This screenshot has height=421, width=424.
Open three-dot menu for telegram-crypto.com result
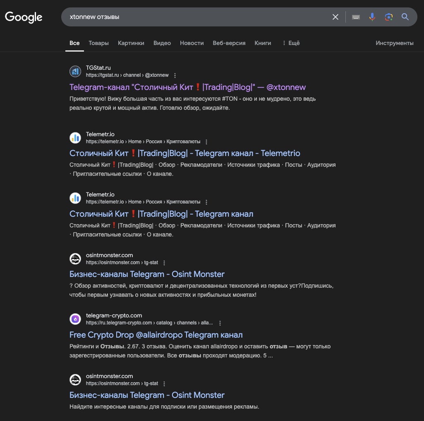pos(220,323)
